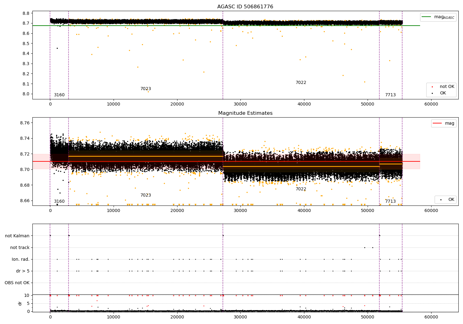Click the 8.74 y-axis tick in middle plot
This screenshot has width=463, height=324.
[x=25, y=139]
